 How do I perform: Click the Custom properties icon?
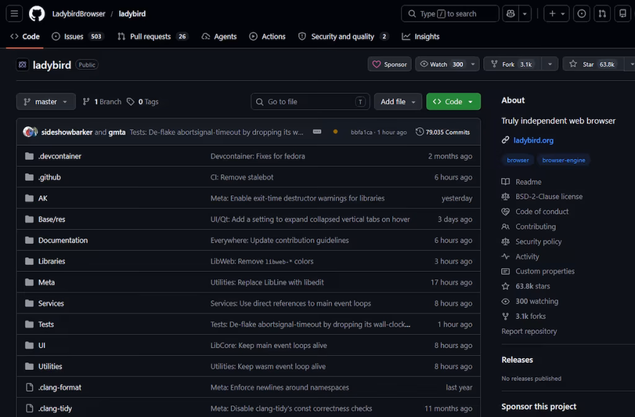(x=505, y=271)
